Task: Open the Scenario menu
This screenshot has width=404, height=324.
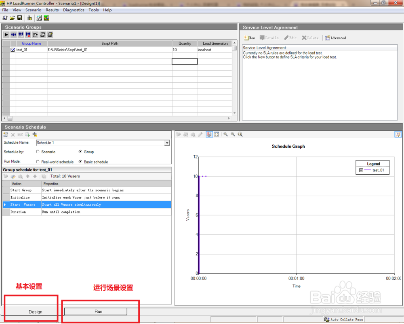Action: (33, 10)
